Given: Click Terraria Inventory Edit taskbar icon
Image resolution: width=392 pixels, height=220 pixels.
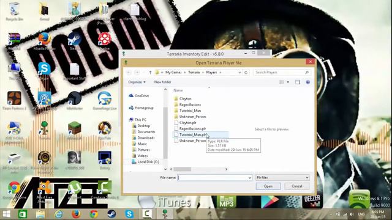Looking at the screenshot, I should pyautogui.click(x=165, y=214).
